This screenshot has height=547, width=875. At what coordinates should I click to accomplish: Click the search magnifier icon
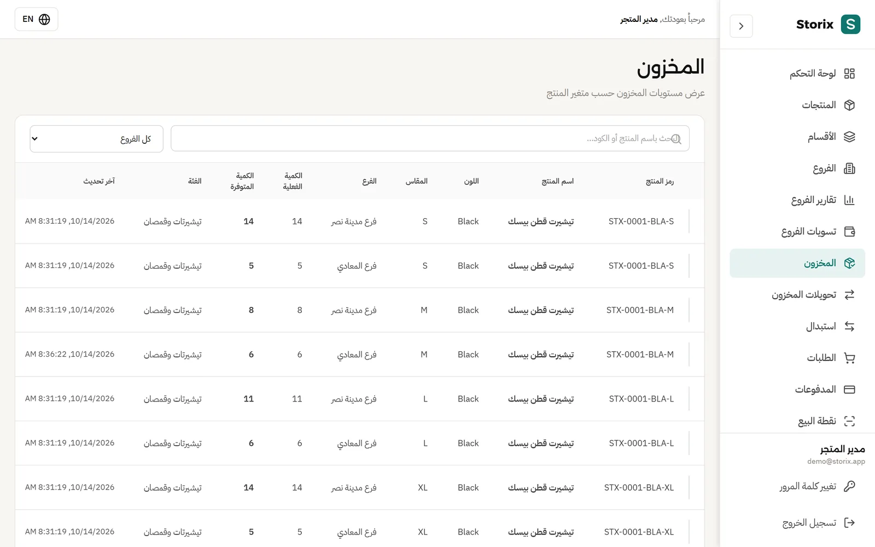point(676,139)
